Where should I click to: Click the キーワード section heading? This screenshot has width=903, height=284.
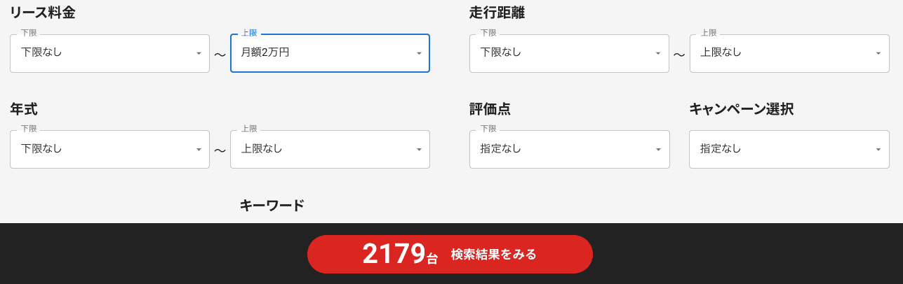pos(272,206)
